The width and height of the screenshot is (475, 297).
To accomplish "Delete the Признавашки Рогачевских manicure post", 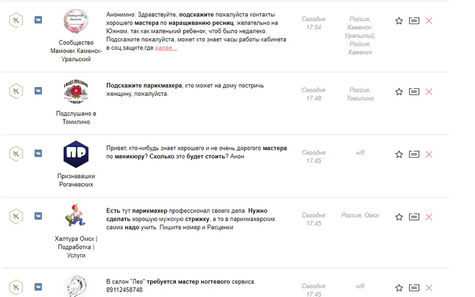I will pyautogui.click(x=429, y=155).
